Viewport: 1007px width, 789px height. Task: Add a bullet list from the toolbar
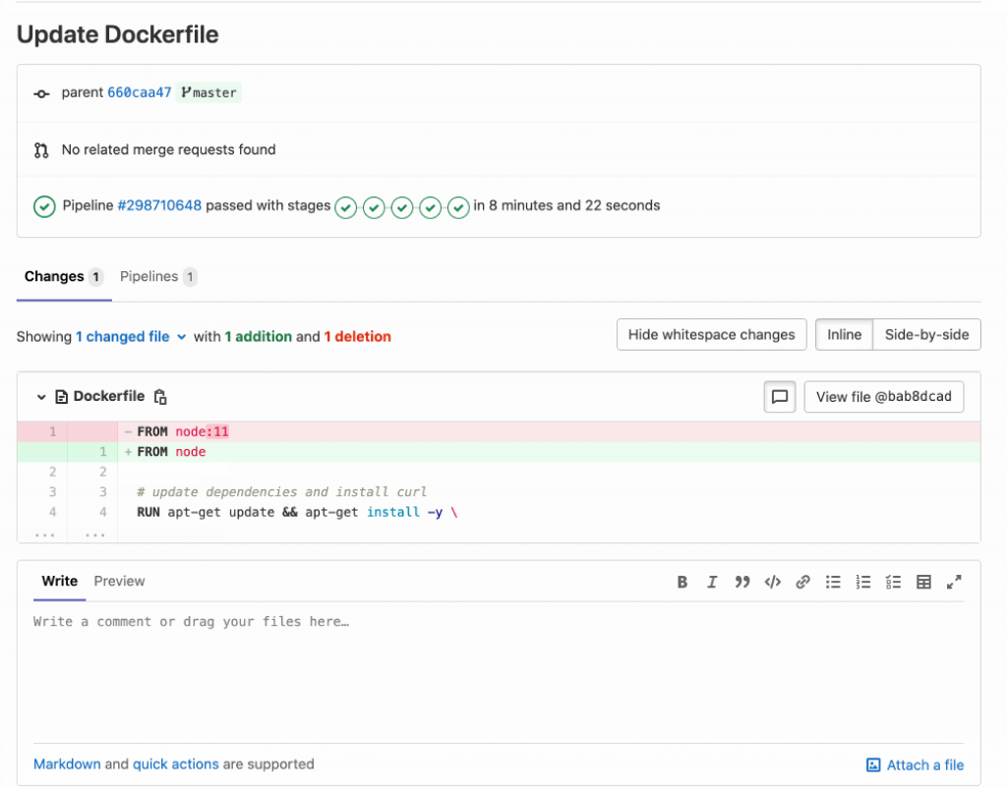click(833, 582)
